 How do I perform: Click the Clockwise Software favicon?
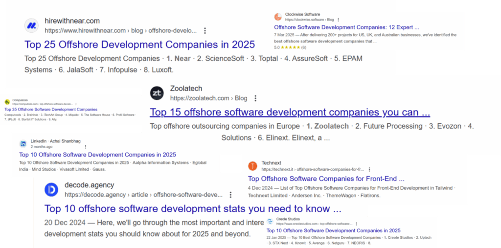(x=278, y=17)
